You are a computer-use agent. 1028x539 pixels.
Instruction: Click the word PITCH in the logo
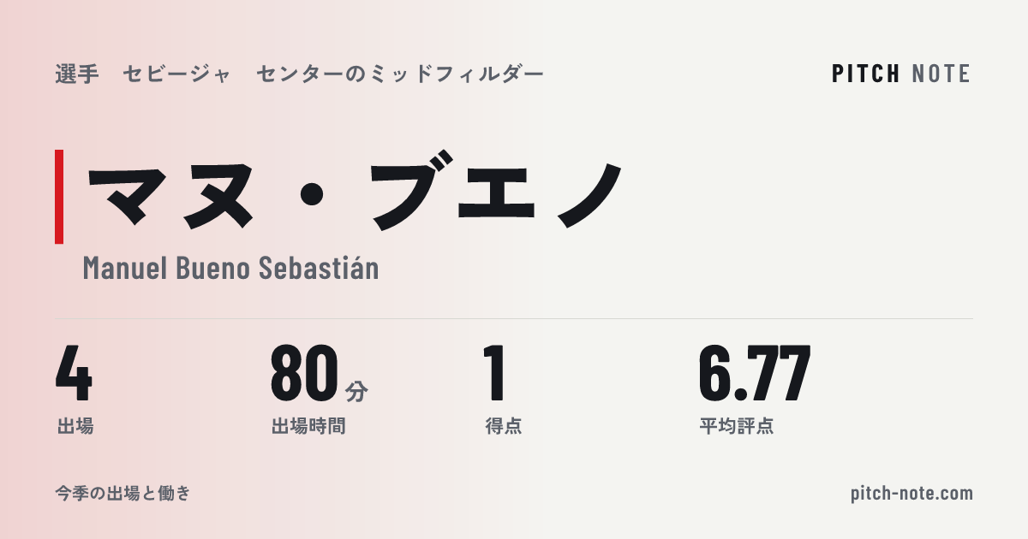[866, 74]
